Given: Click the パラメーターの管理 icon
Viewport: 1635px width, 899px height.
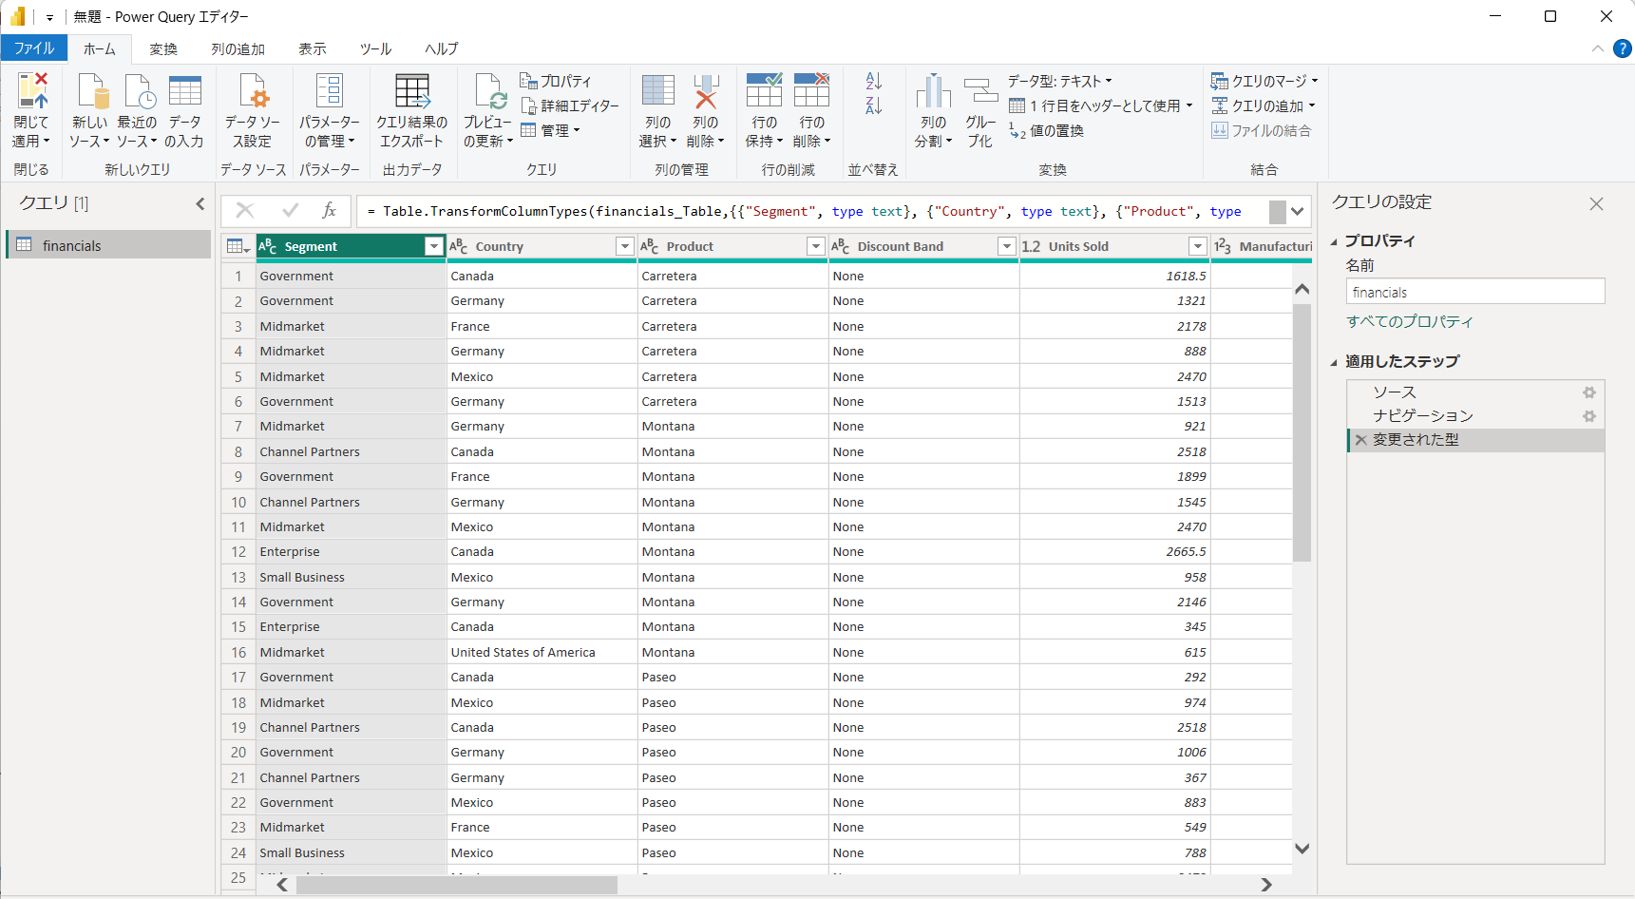Looking at the screenshot, I should [x=330, y=91].
